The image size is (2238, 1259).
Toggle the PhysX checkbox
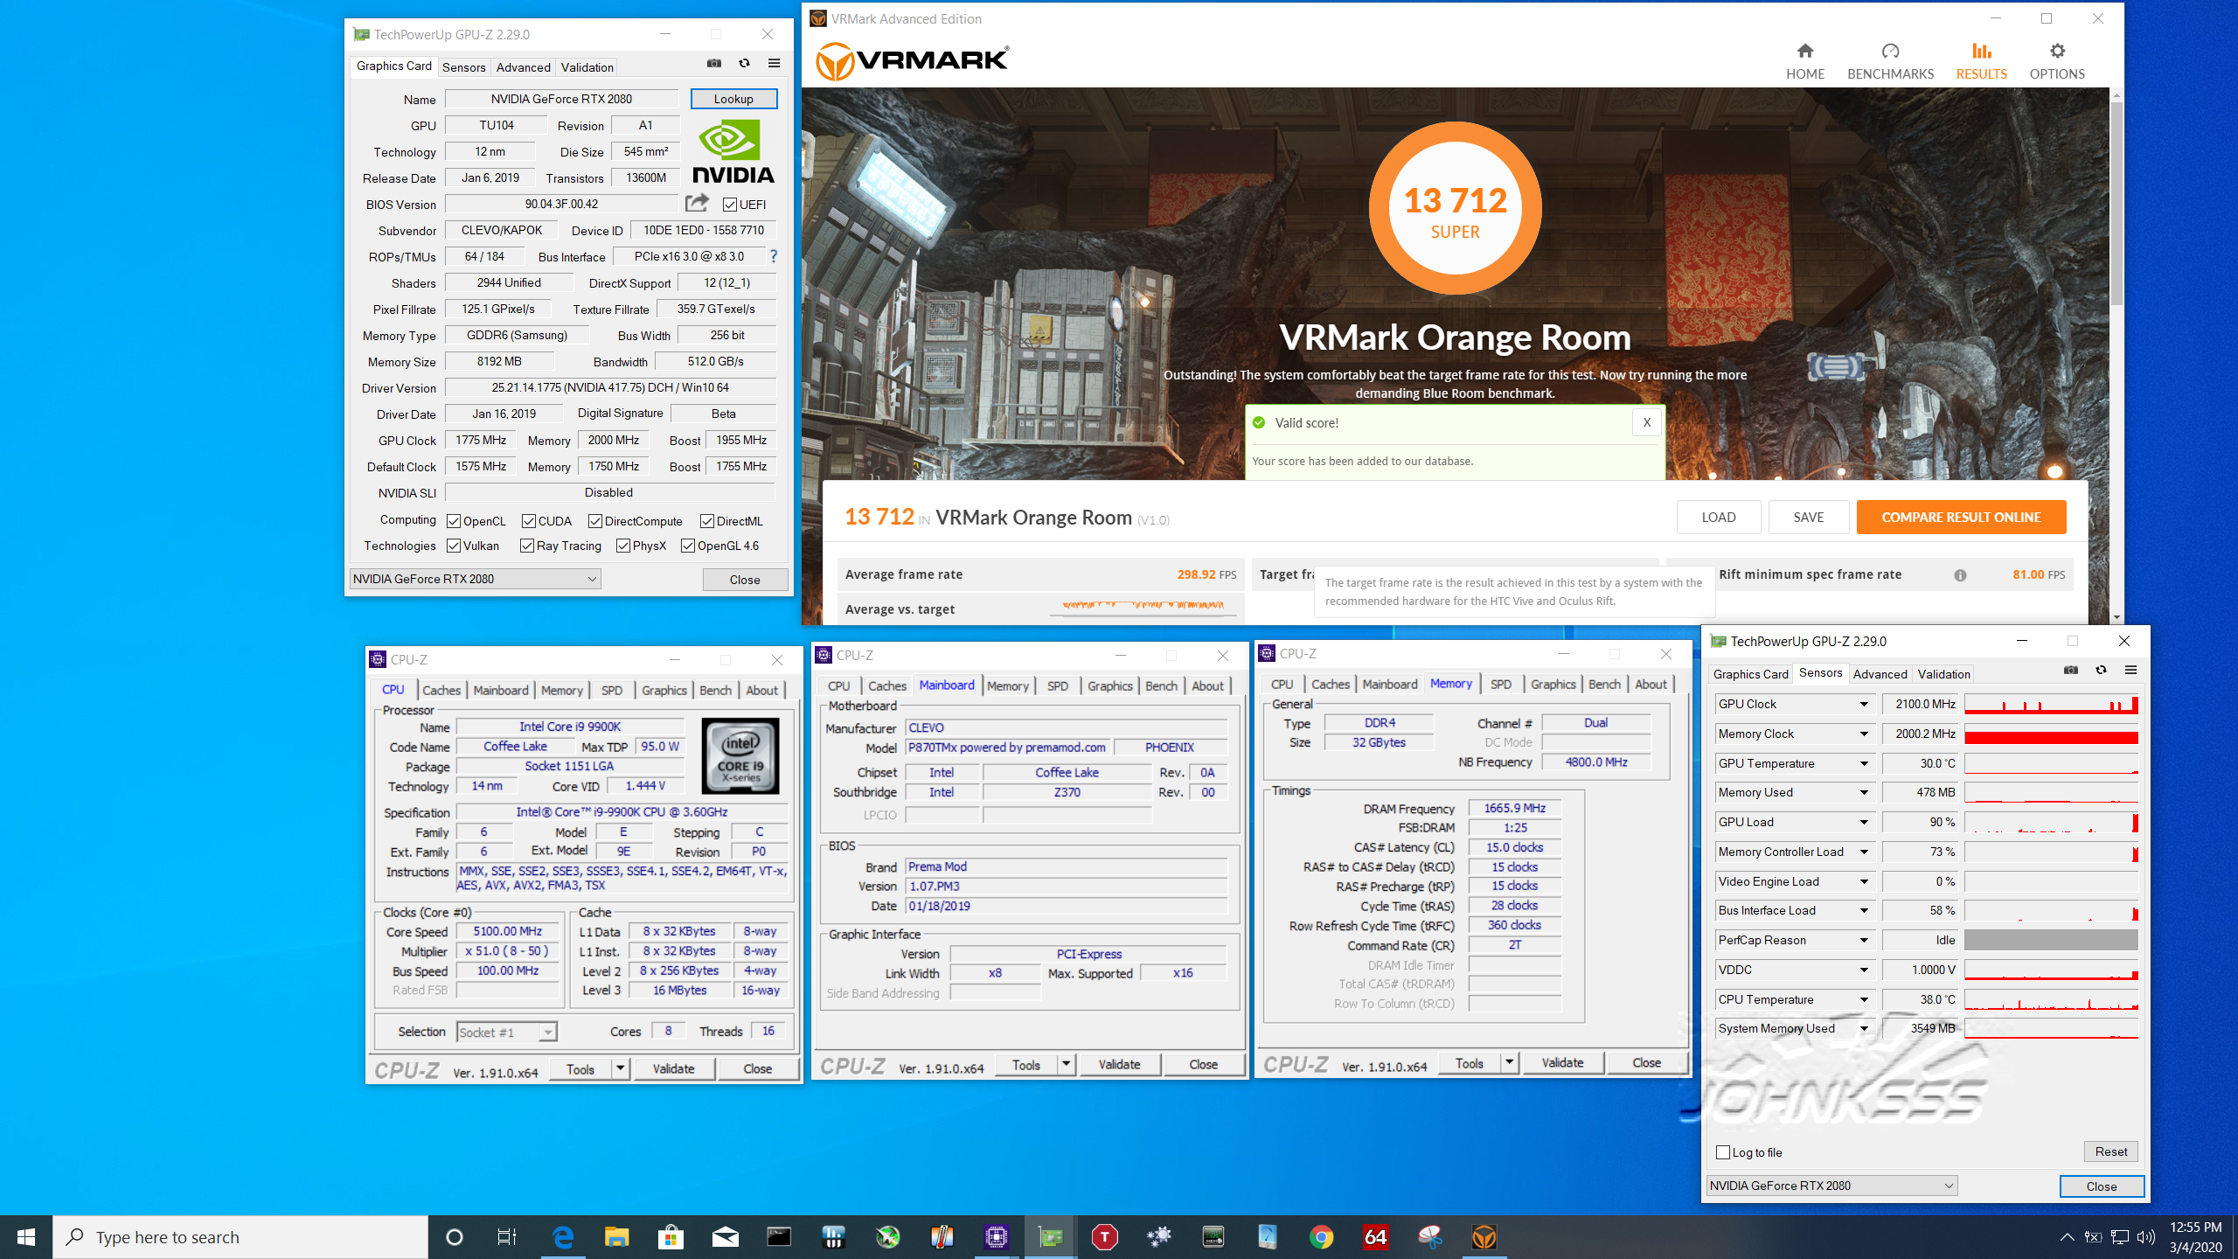click(x=622, y=546)
